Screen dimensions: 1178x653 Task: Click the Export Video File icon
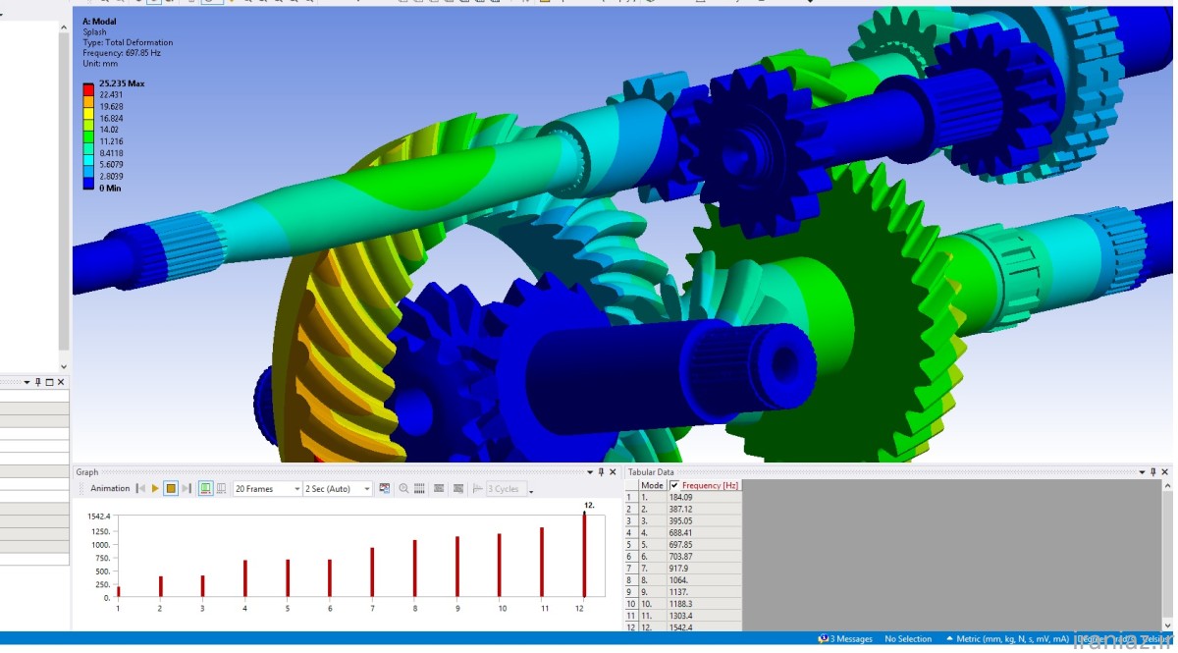(x=385, y=489)
